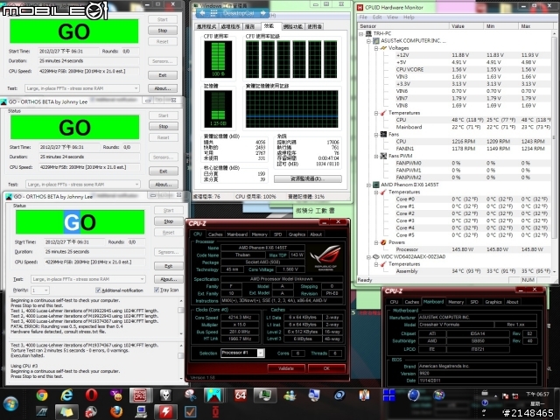Screen dimensions: 560x420
Task: Click the picture viewer taskbar icon
Action: click(x=213, y=395)
